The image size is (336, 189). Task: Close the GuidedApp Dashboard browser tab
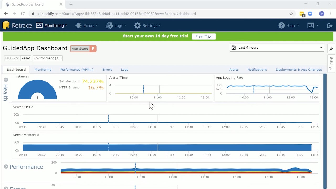pyautogui.click(x=61, y=4)
